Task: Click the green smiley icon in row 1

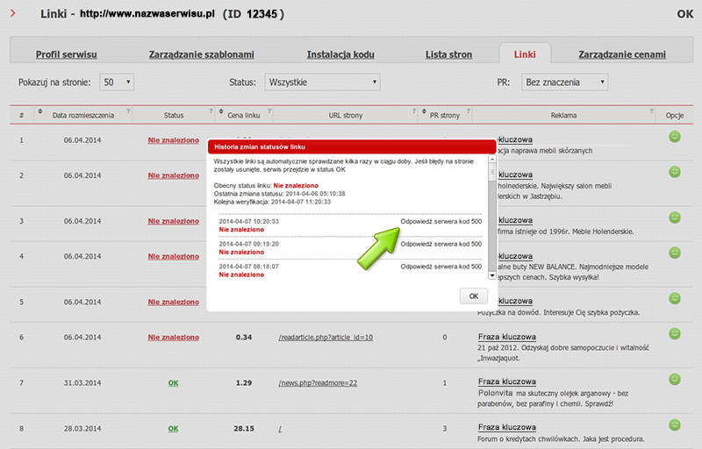Action: point(674,137)
